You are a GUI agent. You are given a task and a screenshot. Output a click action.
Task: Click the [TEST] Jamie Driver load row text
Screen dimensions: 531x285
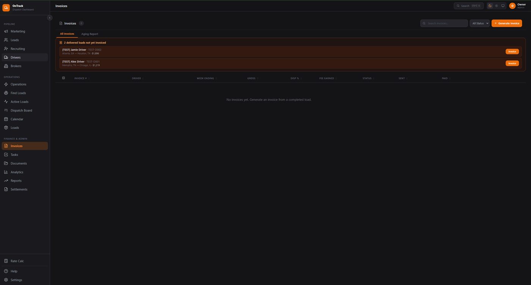74,50
